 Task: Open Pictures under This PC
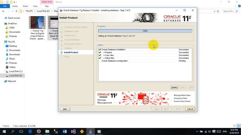click(13, 63)
